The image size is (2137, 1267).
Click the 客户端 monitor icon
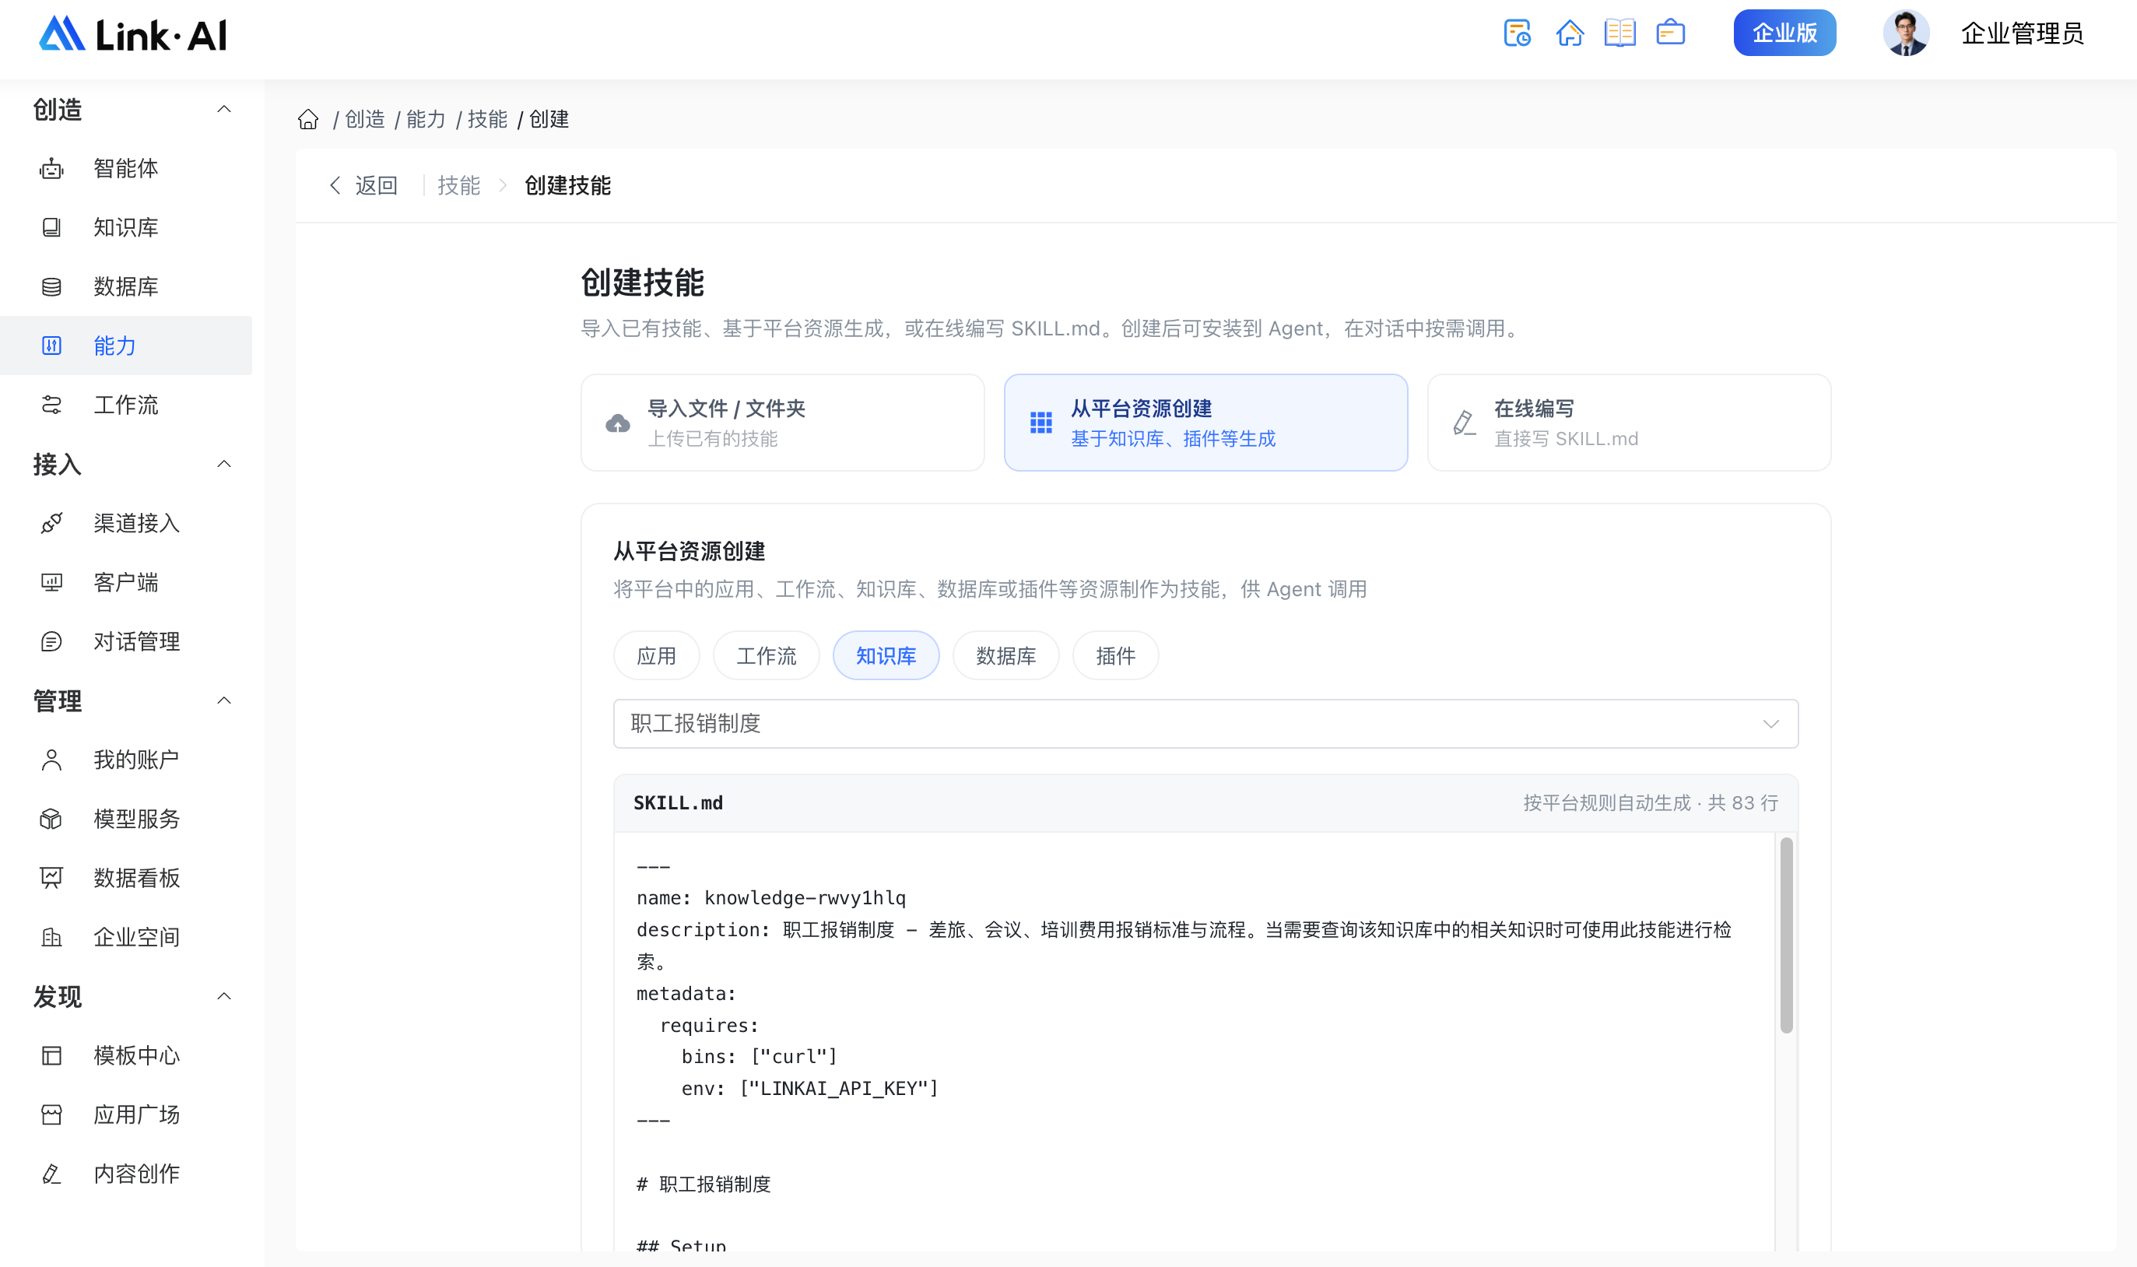[x=51, y=582]
